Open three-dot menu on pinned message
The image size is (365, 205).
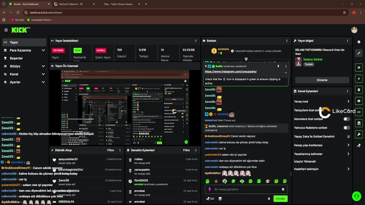[286, 66]
